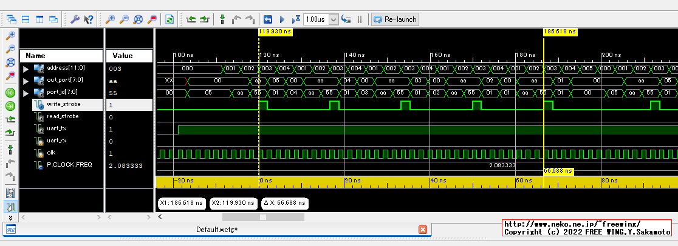
Task: Click the waveform horizontal scrollbar thumb
Action: click(262, 216)
